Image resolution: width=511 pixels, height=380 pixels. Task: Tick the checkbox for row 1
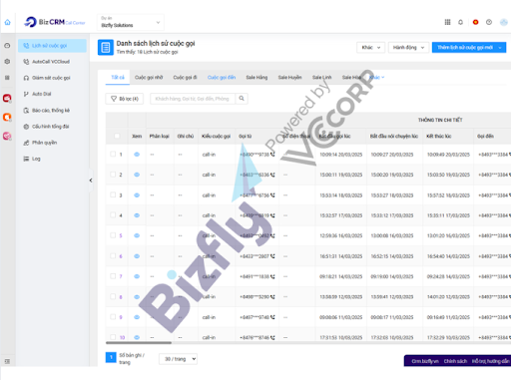pos(113,154)
